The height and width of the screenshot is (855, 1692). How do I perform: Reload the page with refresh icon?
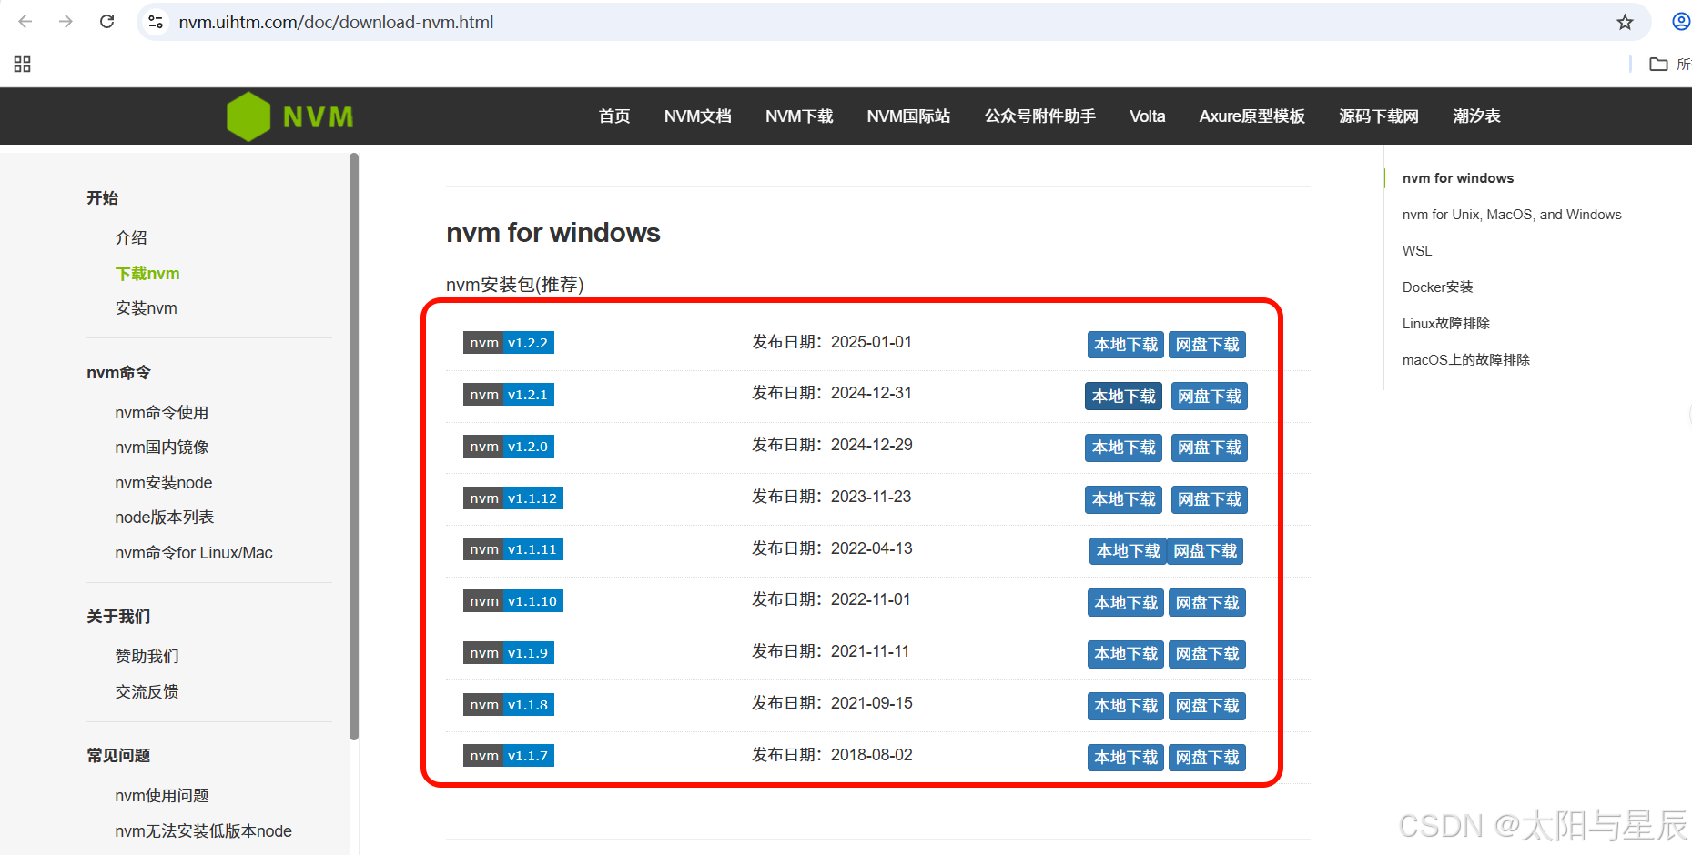pyautogui.click(x=106, y=22)
